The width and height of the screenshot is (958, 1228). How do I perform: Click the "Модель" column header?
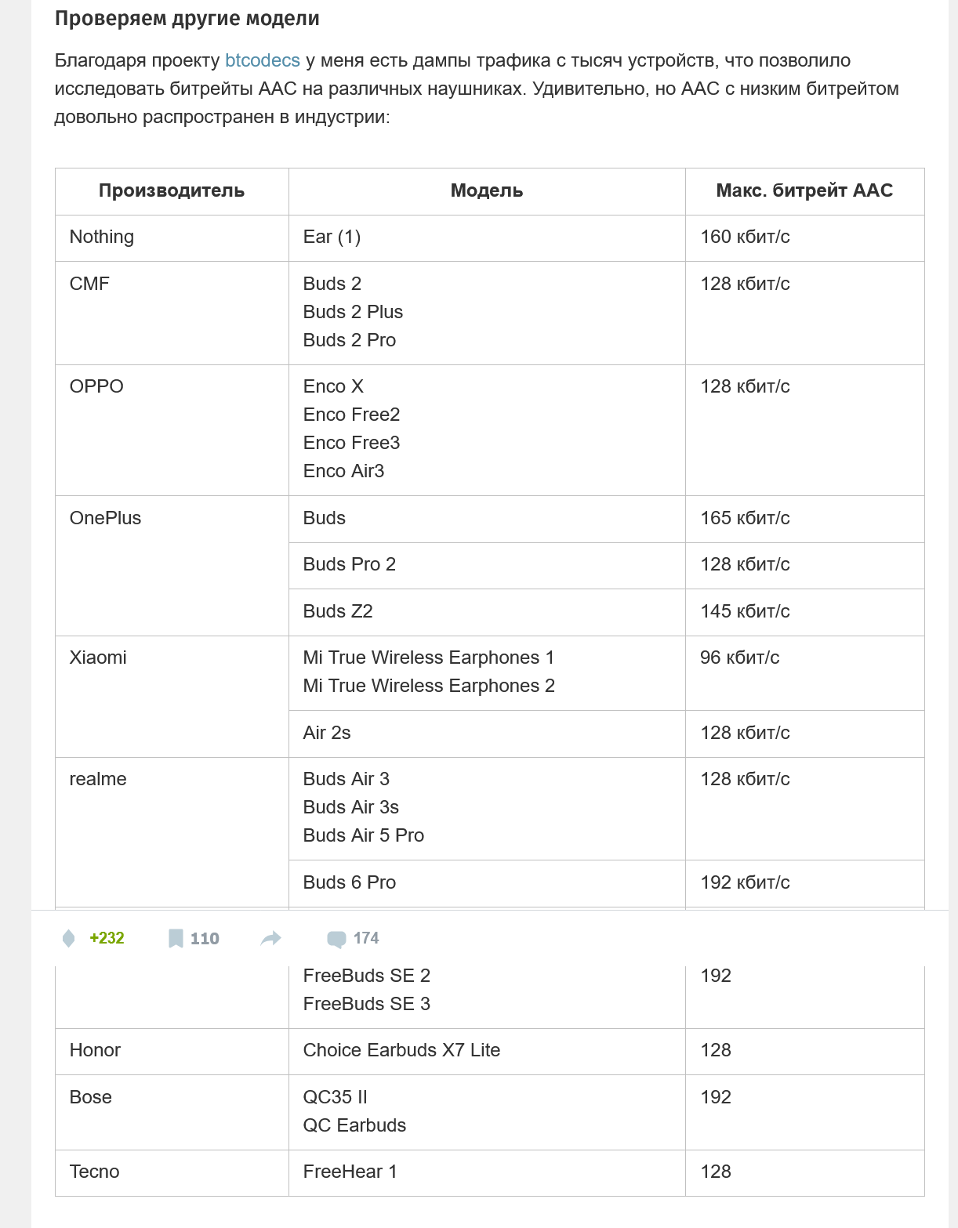click(x=486, y=190)
